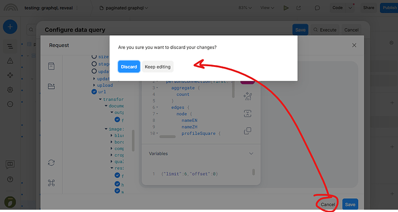Copy the query with the copy icon
The image size is (398, 212).
pyautogui.click(x=247, y=131)
